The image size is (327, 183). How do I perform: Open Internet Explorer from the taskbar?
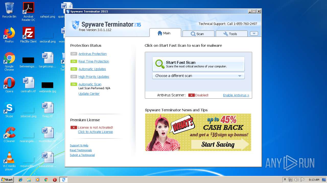[x=20, y=180]
